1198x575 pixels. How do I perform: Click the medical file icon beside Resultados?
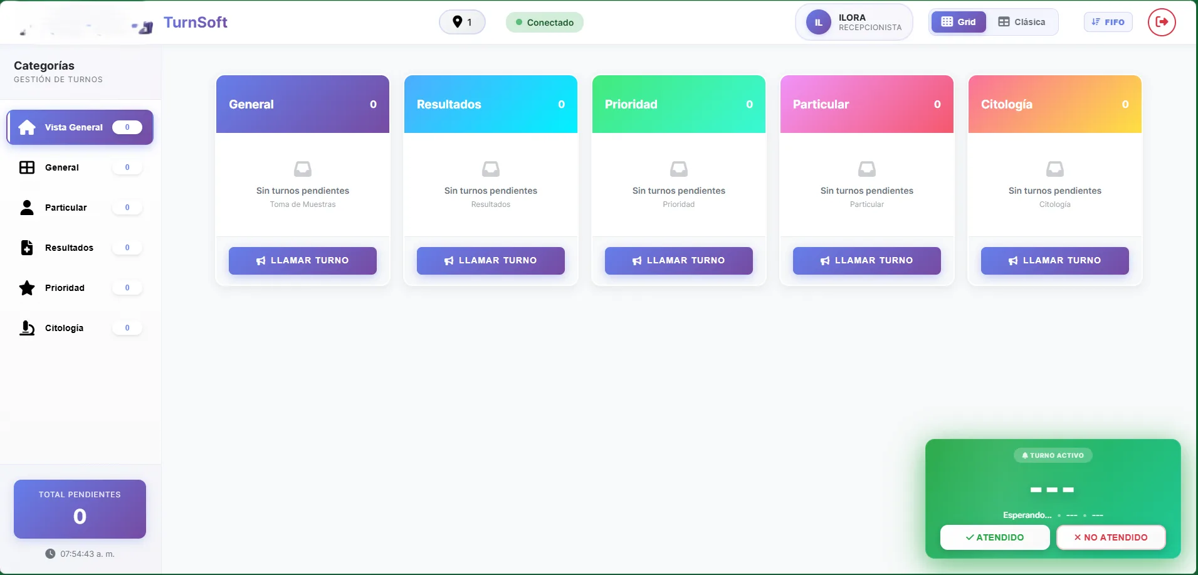click(27, 248)
